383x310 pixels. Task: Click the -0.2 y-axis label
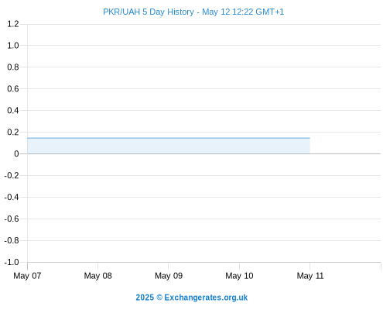12,176
